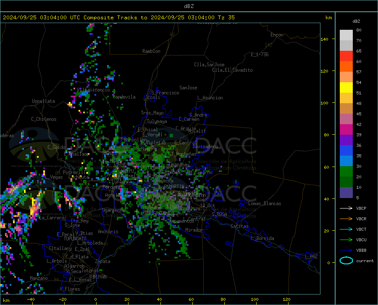Click the 140 km vertical axis tick
The image size is (378, 305).
(325, 39)
